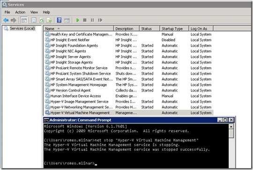Click Started status of HP Version Control Agent
This screenshot has width=253, height=170.
147,91
